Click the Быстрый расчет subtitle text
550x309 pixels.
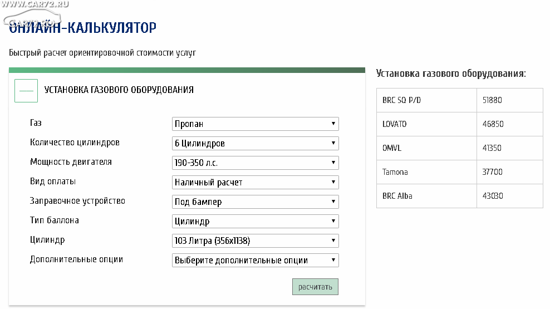point(102,53)
